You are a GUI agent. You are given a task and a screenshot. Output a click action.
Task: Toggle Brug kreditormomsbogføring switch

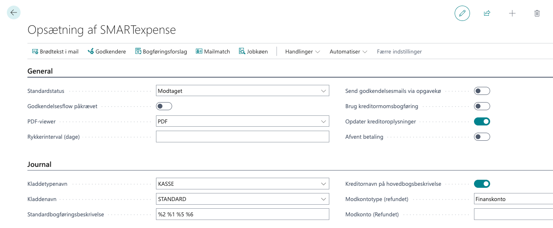[482, 106]
